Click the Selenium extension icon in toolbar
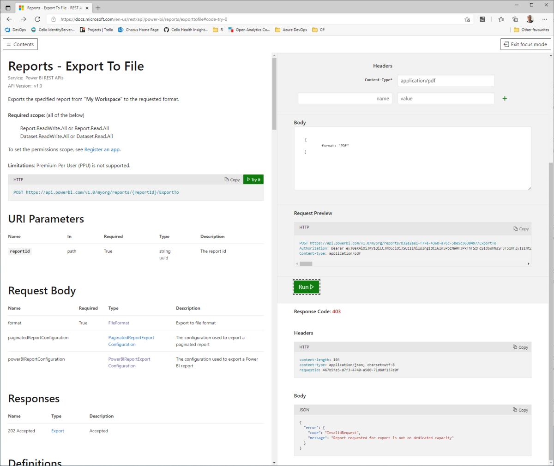This screenshot has width=554, height=466. [482, 19]
